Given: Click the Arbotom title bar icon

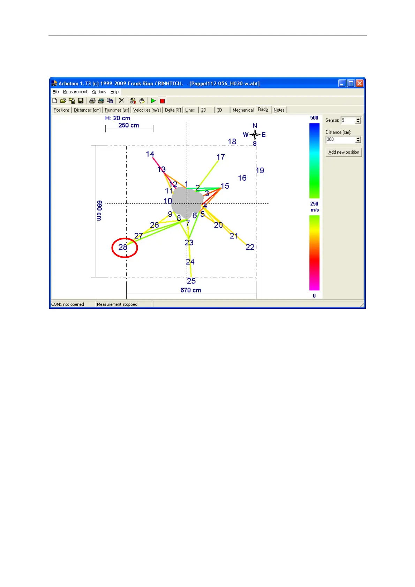Looking at the screenshot, I should click(54, 83).
